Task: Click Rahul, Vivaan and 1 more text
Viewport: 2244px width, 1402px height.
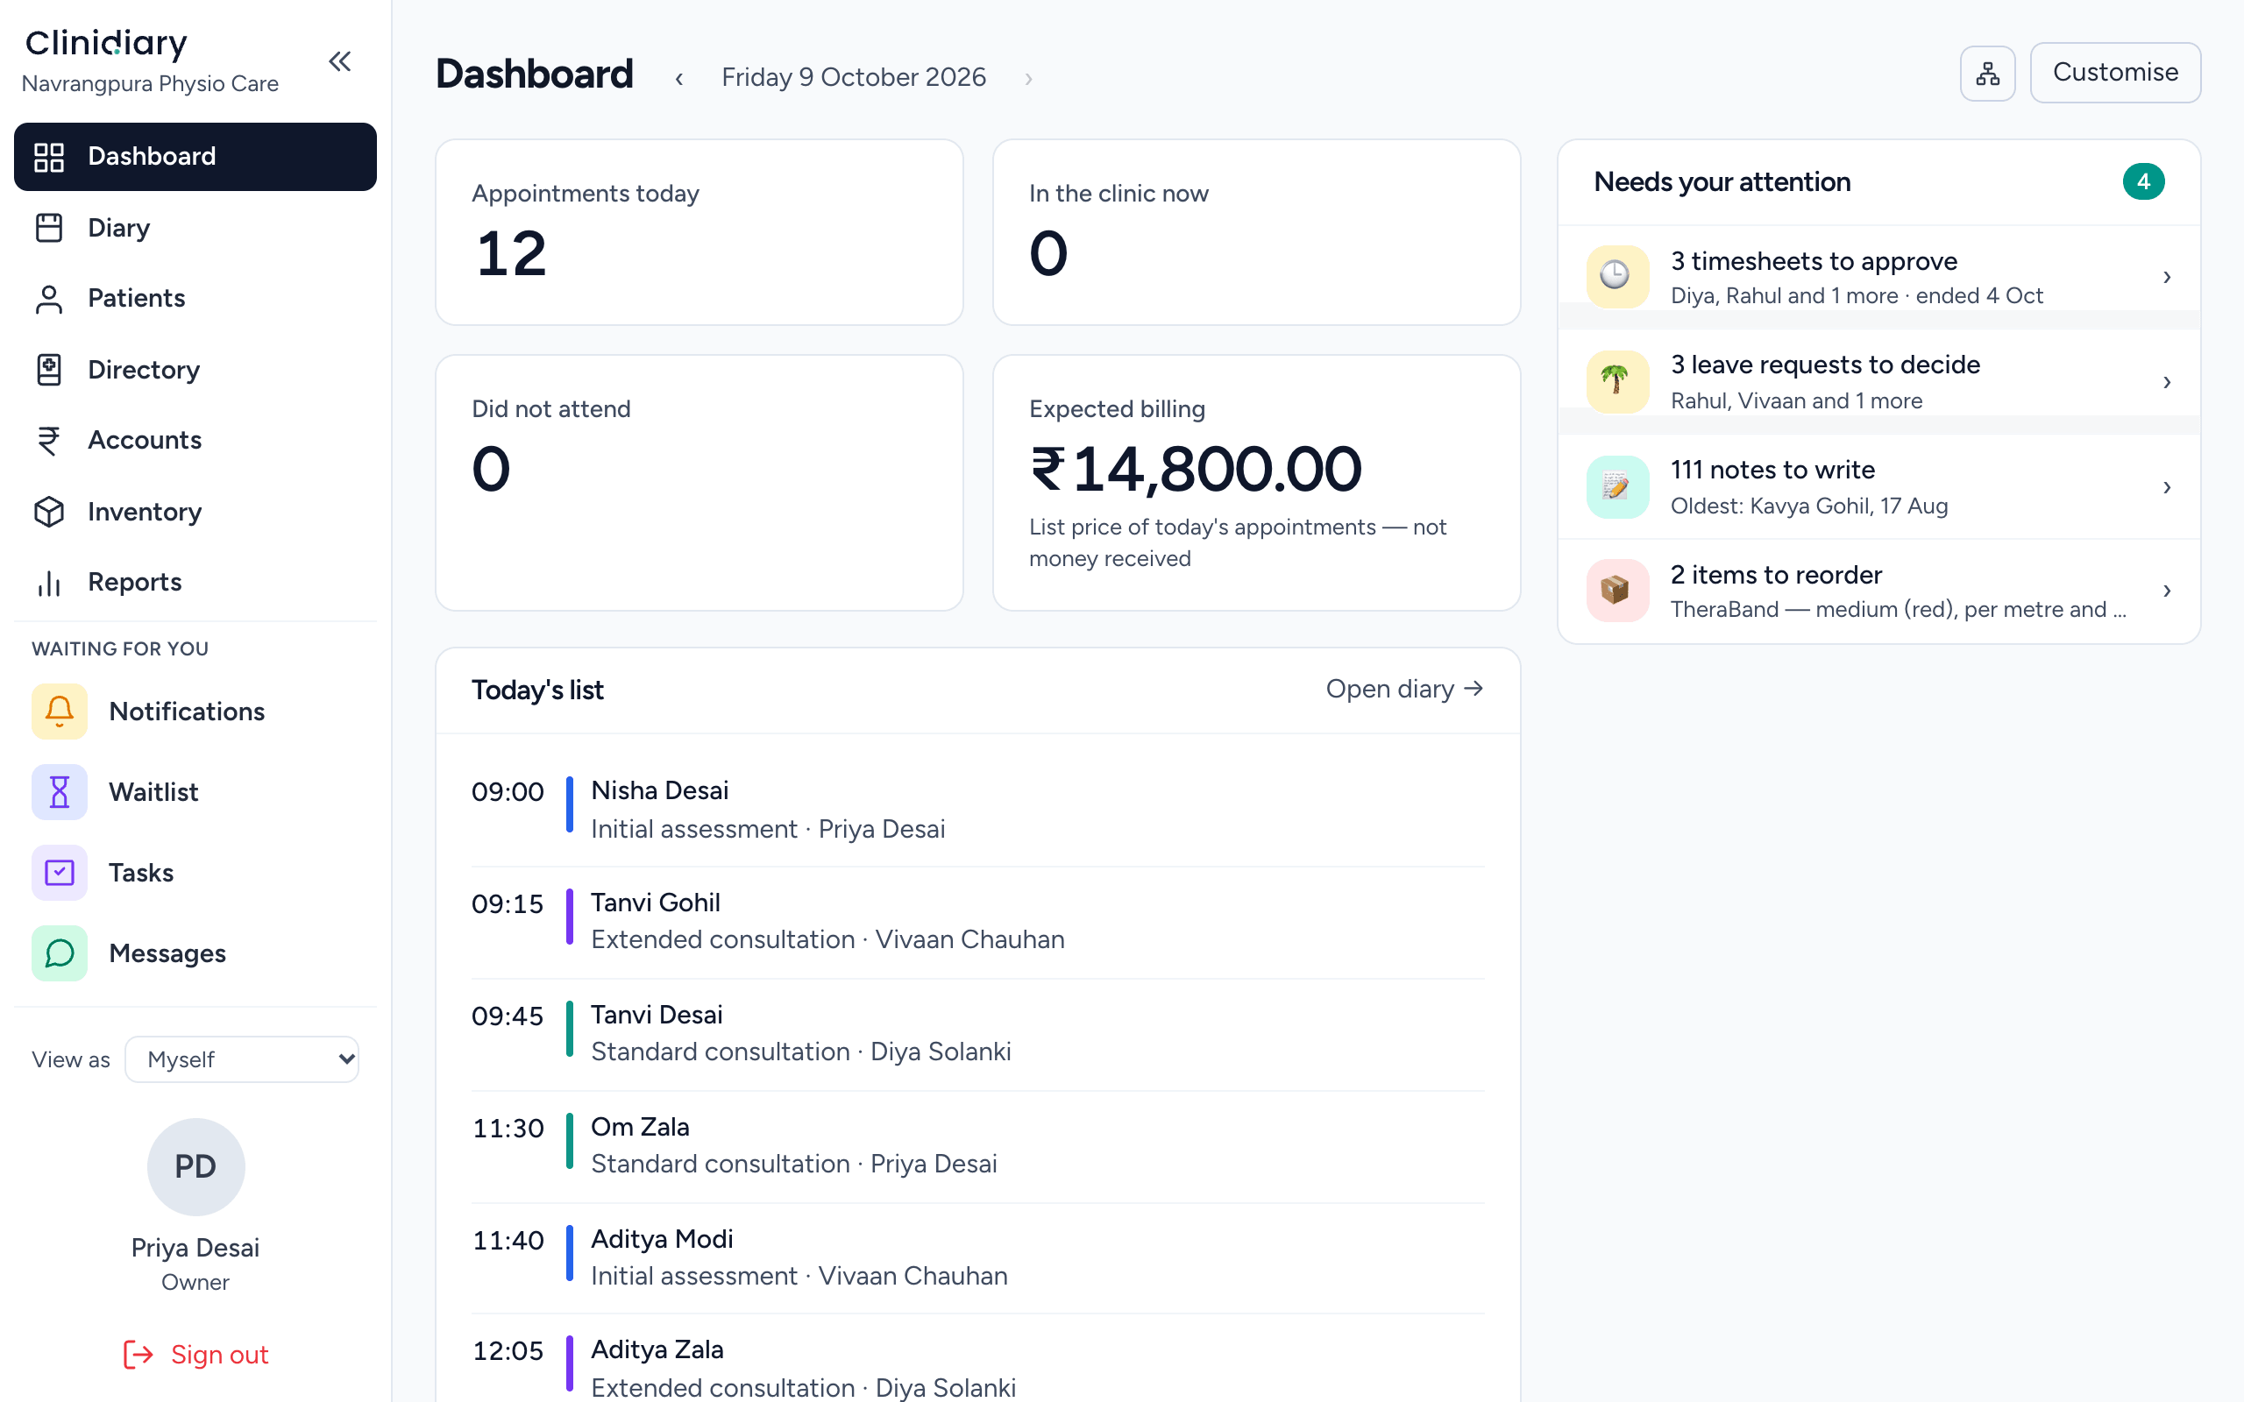Action: pos(1796,401)
